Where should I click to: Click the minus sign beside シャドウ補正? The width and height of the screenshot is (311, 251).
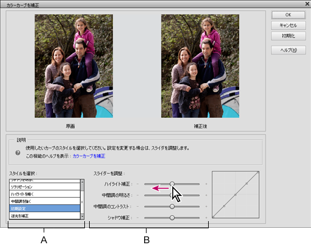138,218
